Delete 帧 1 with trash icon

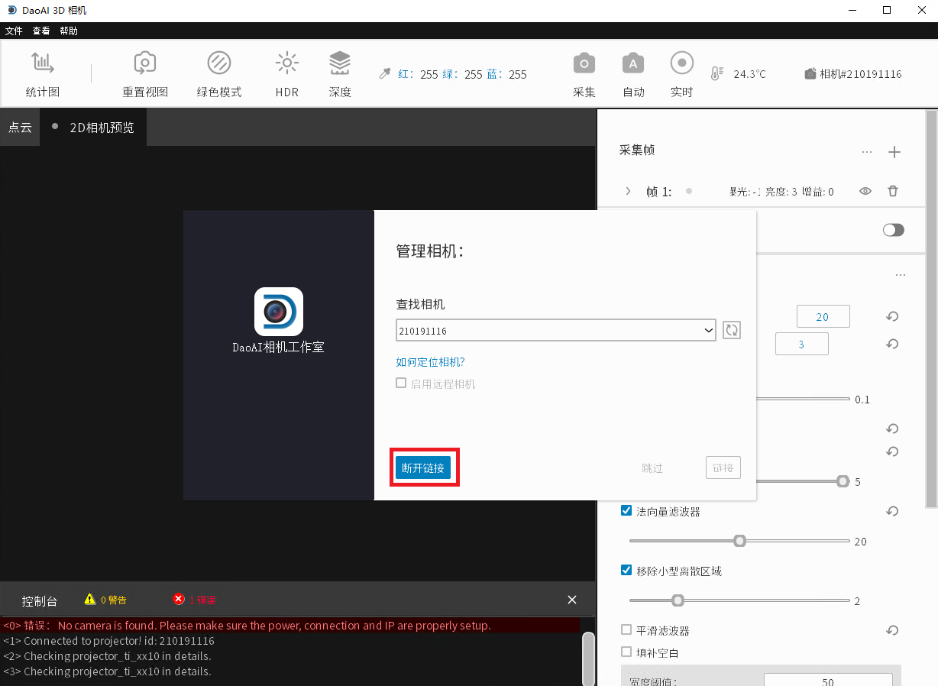pyautogui.click(x=892, y=192)
